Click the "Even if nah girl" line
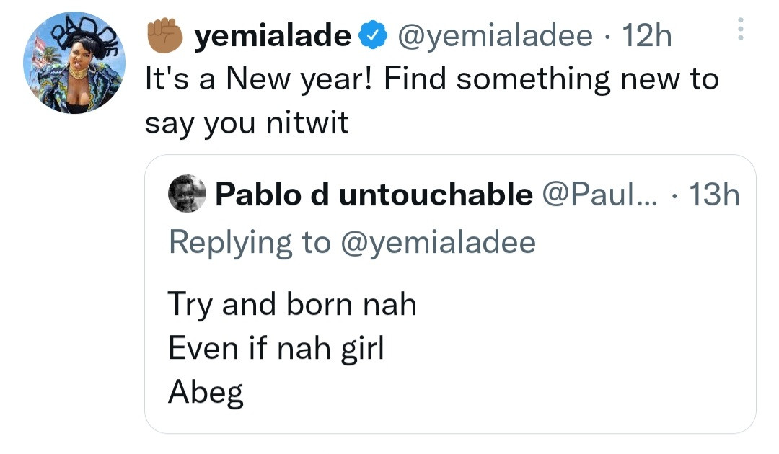This screenshot has width=779, height=454. 276,349
